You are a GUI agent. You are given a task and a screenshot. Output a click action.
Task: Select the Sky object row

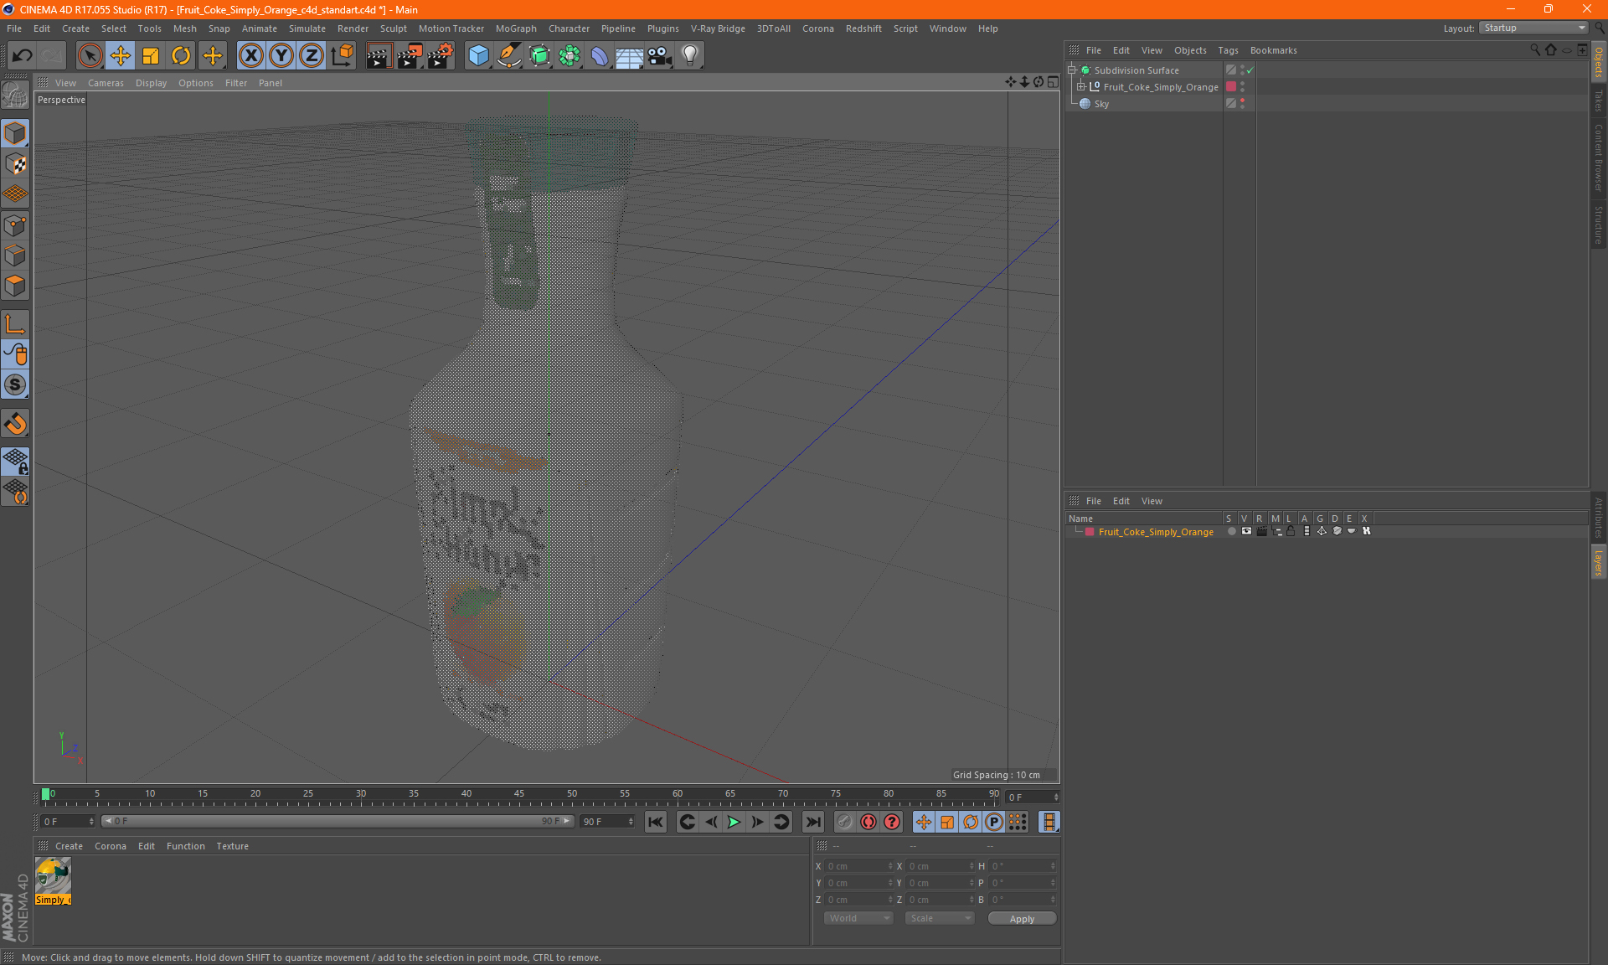click(1101, 104)
